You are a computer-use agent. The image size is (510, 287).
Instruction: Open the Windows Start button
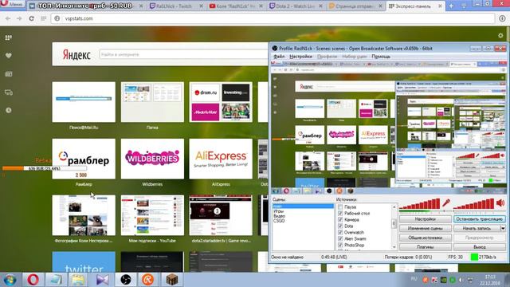[x=10, y=280]
